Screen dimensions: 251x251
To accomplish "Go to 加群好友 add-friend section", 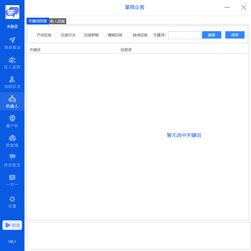I will coord(12,82).
